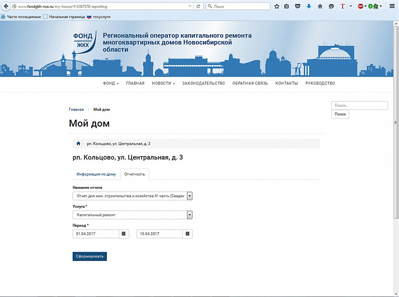Open ГЛАВНАЯ in the navigation menu
This screenshot has width=399, height=297.
[x=135, y=83]
